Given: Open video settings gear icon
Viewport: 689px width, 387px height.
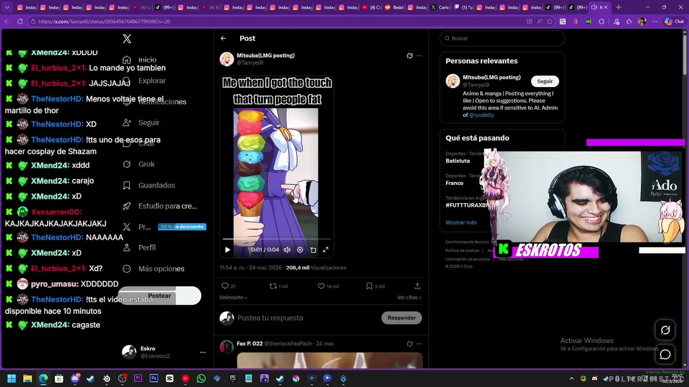Looking at the screenshot, I should tap(300, 249).
